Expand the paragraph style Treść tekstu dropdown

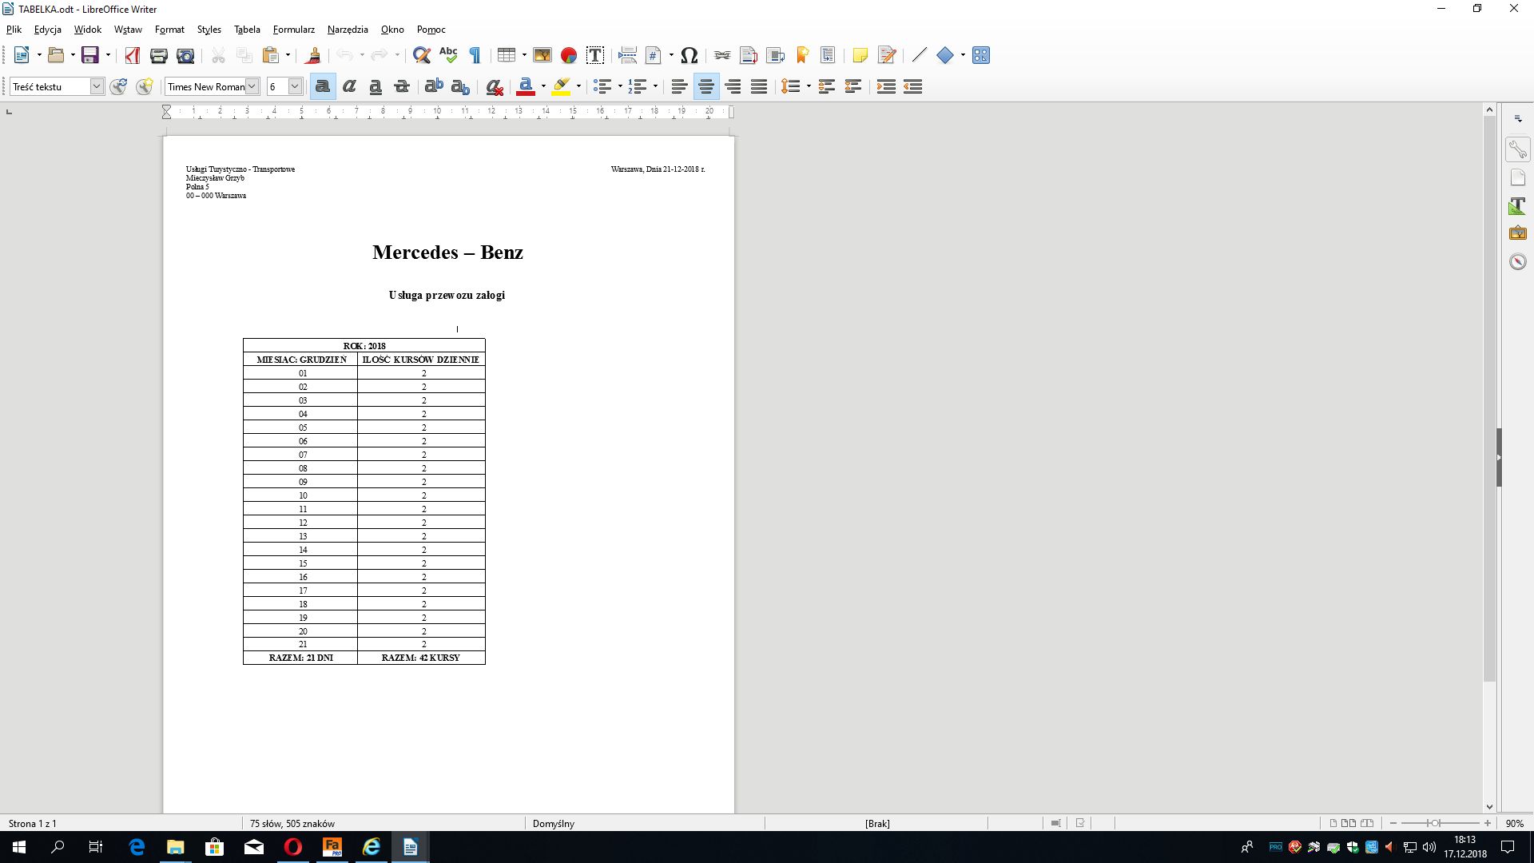pyautogui.click(x=97, y=86)
